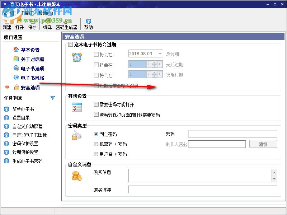Increase the 次后过期 count spinner value

pos(155,73)
